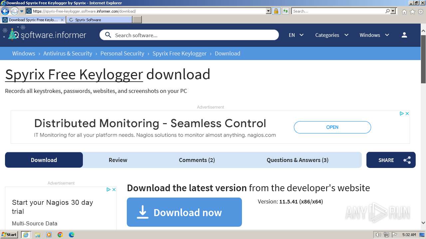Click the software.informer logo
The height and width of the screenshot is (239, 426).
click(x=45, y=35)
